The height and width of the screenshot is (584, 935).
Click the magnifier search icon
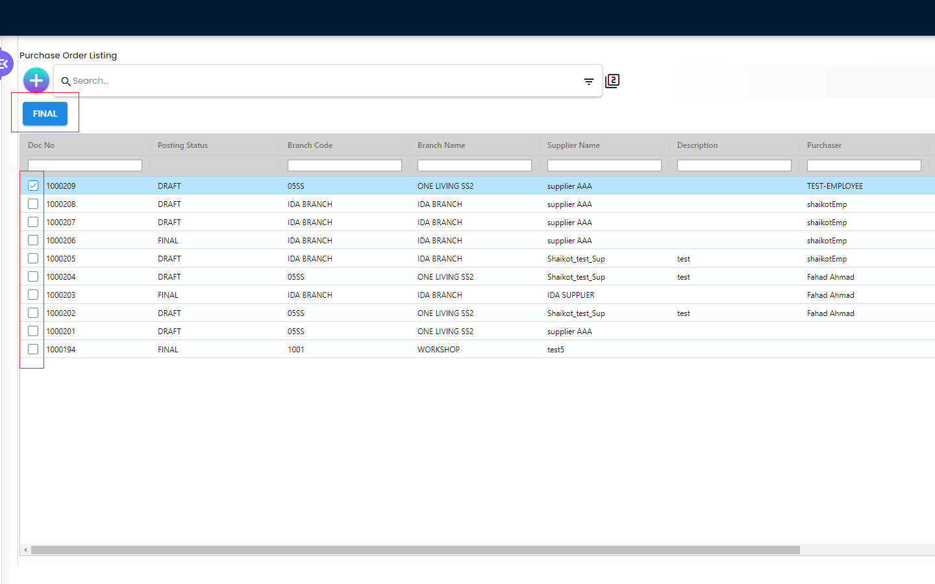point(66,82)
